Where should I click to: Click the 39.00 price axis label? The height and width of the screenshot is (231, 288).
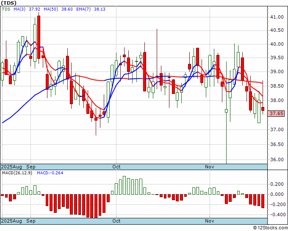pos(277,72)
